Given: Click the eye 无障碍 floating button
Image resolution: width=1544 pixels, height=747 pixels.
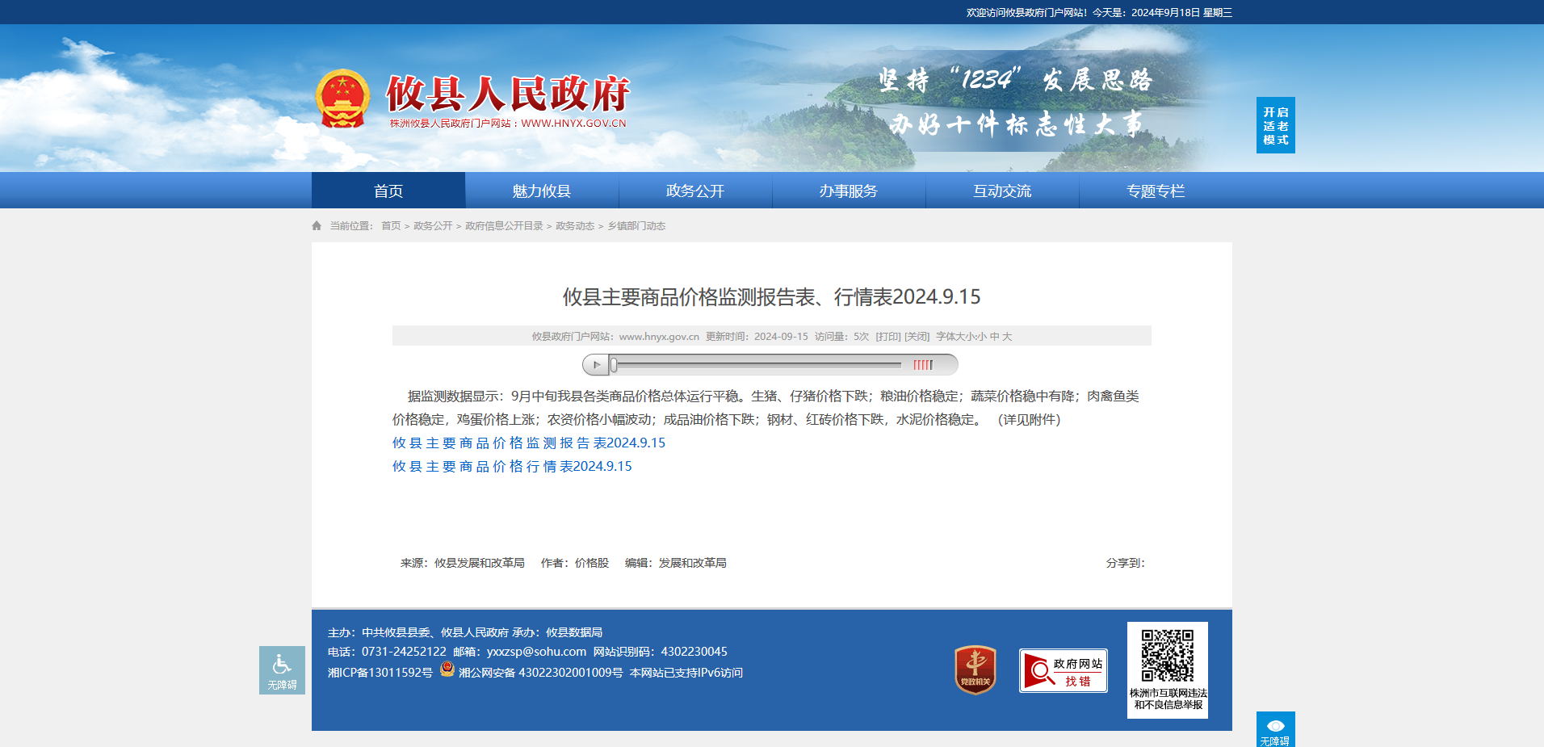Looking at the screenshot, I should 1276,729.
